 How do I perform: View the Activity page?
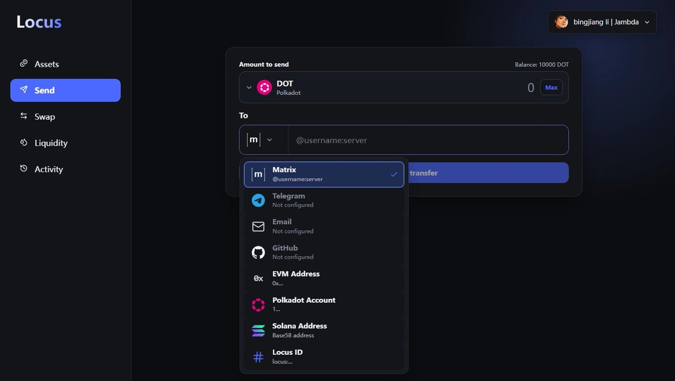click(x=65, y=169)
